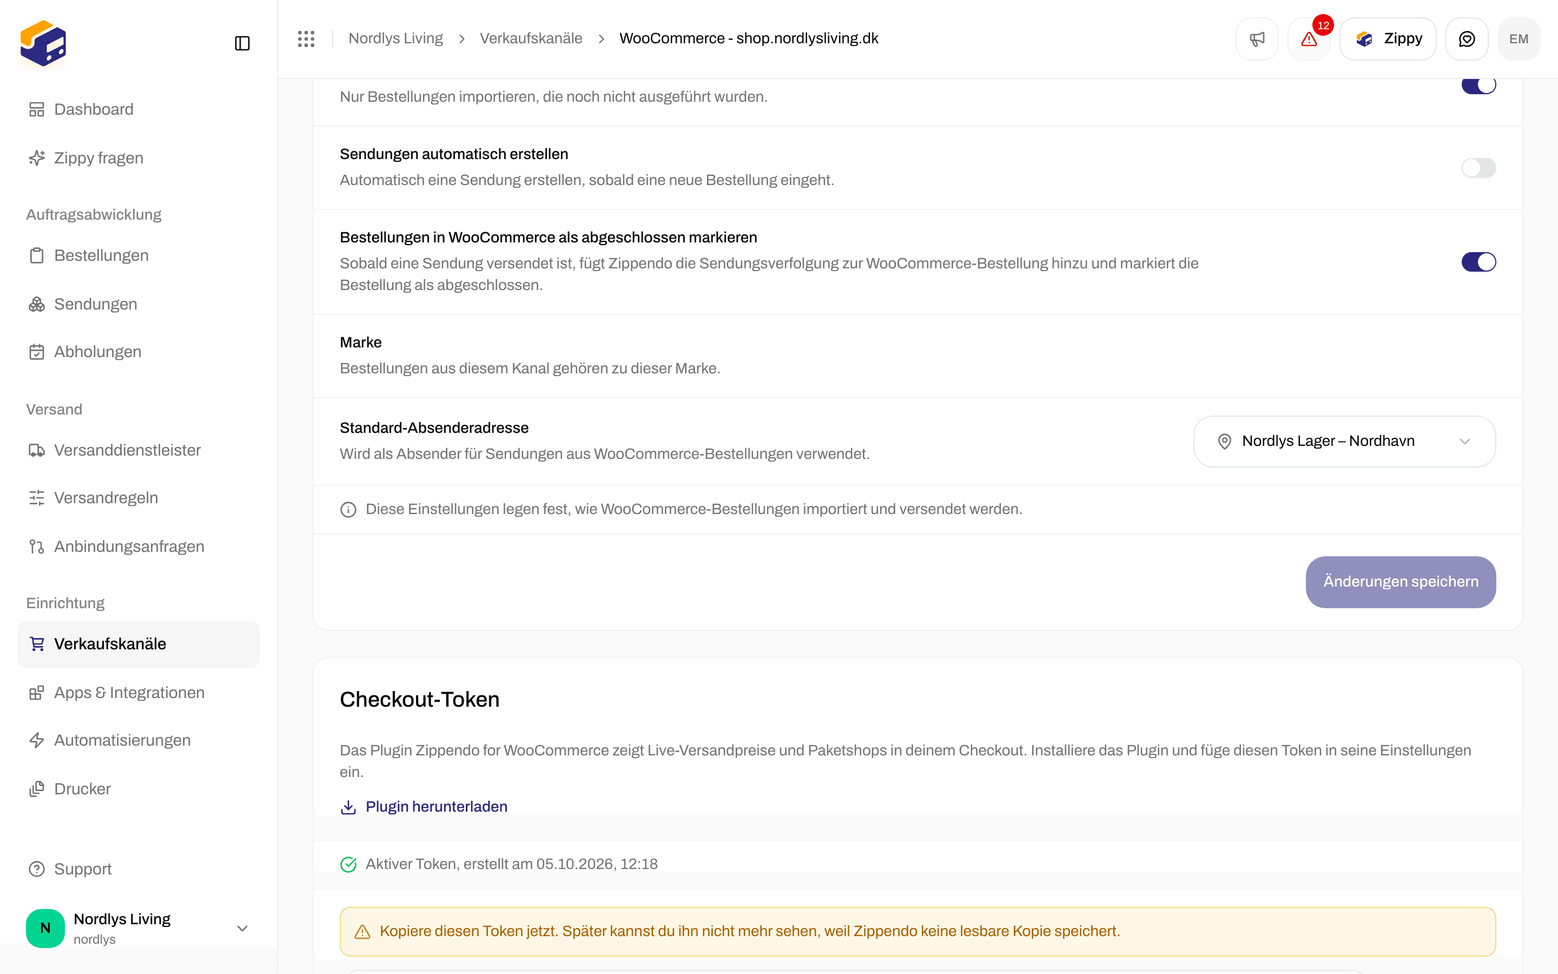Click the warning triangle in token notice
Screen dimensions: 1558x974
(x=362, y=931)
